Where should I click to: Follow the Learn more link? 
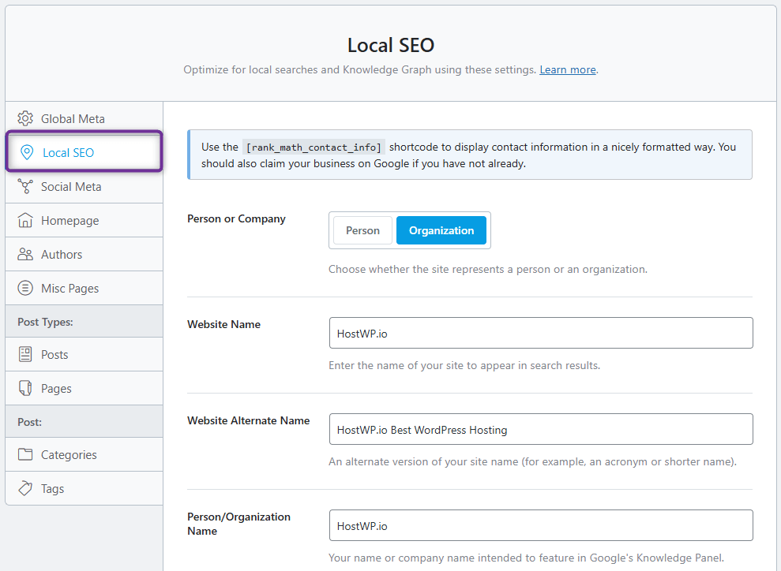568,69
